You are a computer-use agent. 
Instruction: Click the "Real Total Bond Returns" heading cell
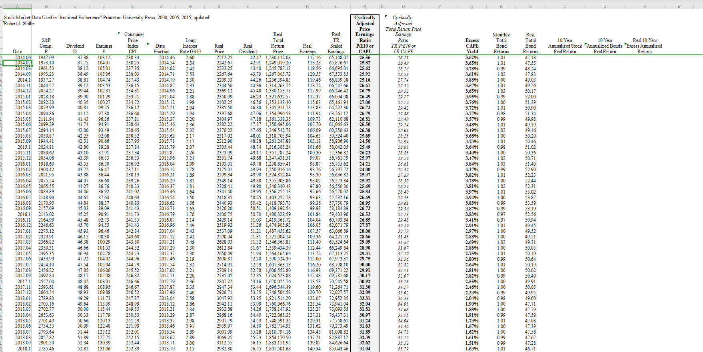[x=530, y=43]
